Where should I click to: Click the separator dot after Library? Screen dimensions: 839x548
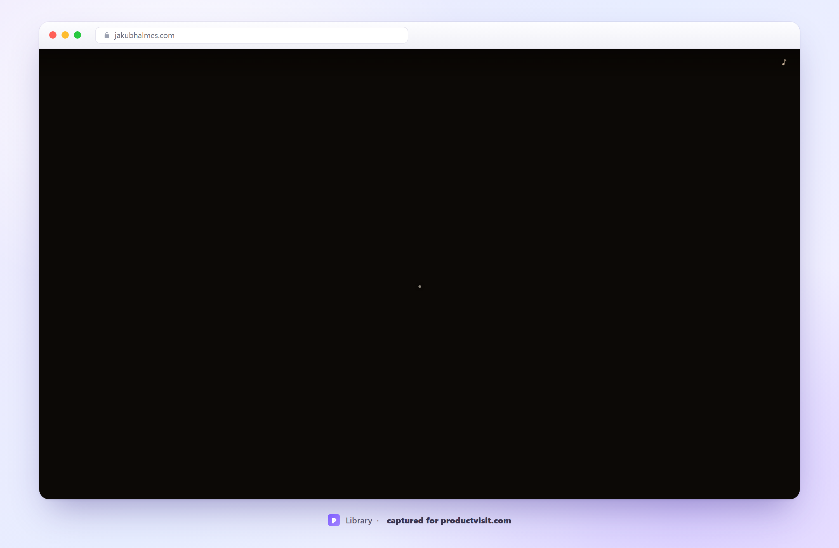[x=378, y=521]
